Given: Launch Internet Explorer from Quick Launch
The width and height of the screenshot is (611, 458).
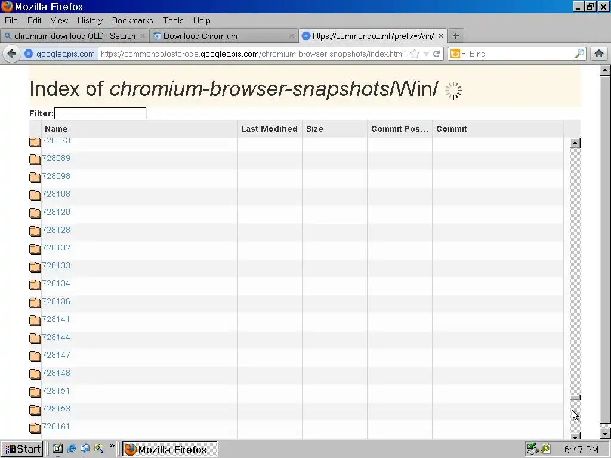Looking at the screenshot, I should [72, 448].
